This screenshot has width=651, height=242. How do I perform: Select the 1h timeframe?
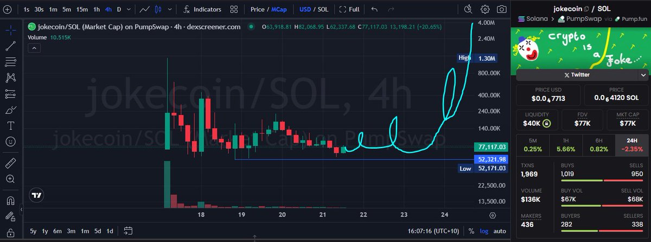click(97, 9)
